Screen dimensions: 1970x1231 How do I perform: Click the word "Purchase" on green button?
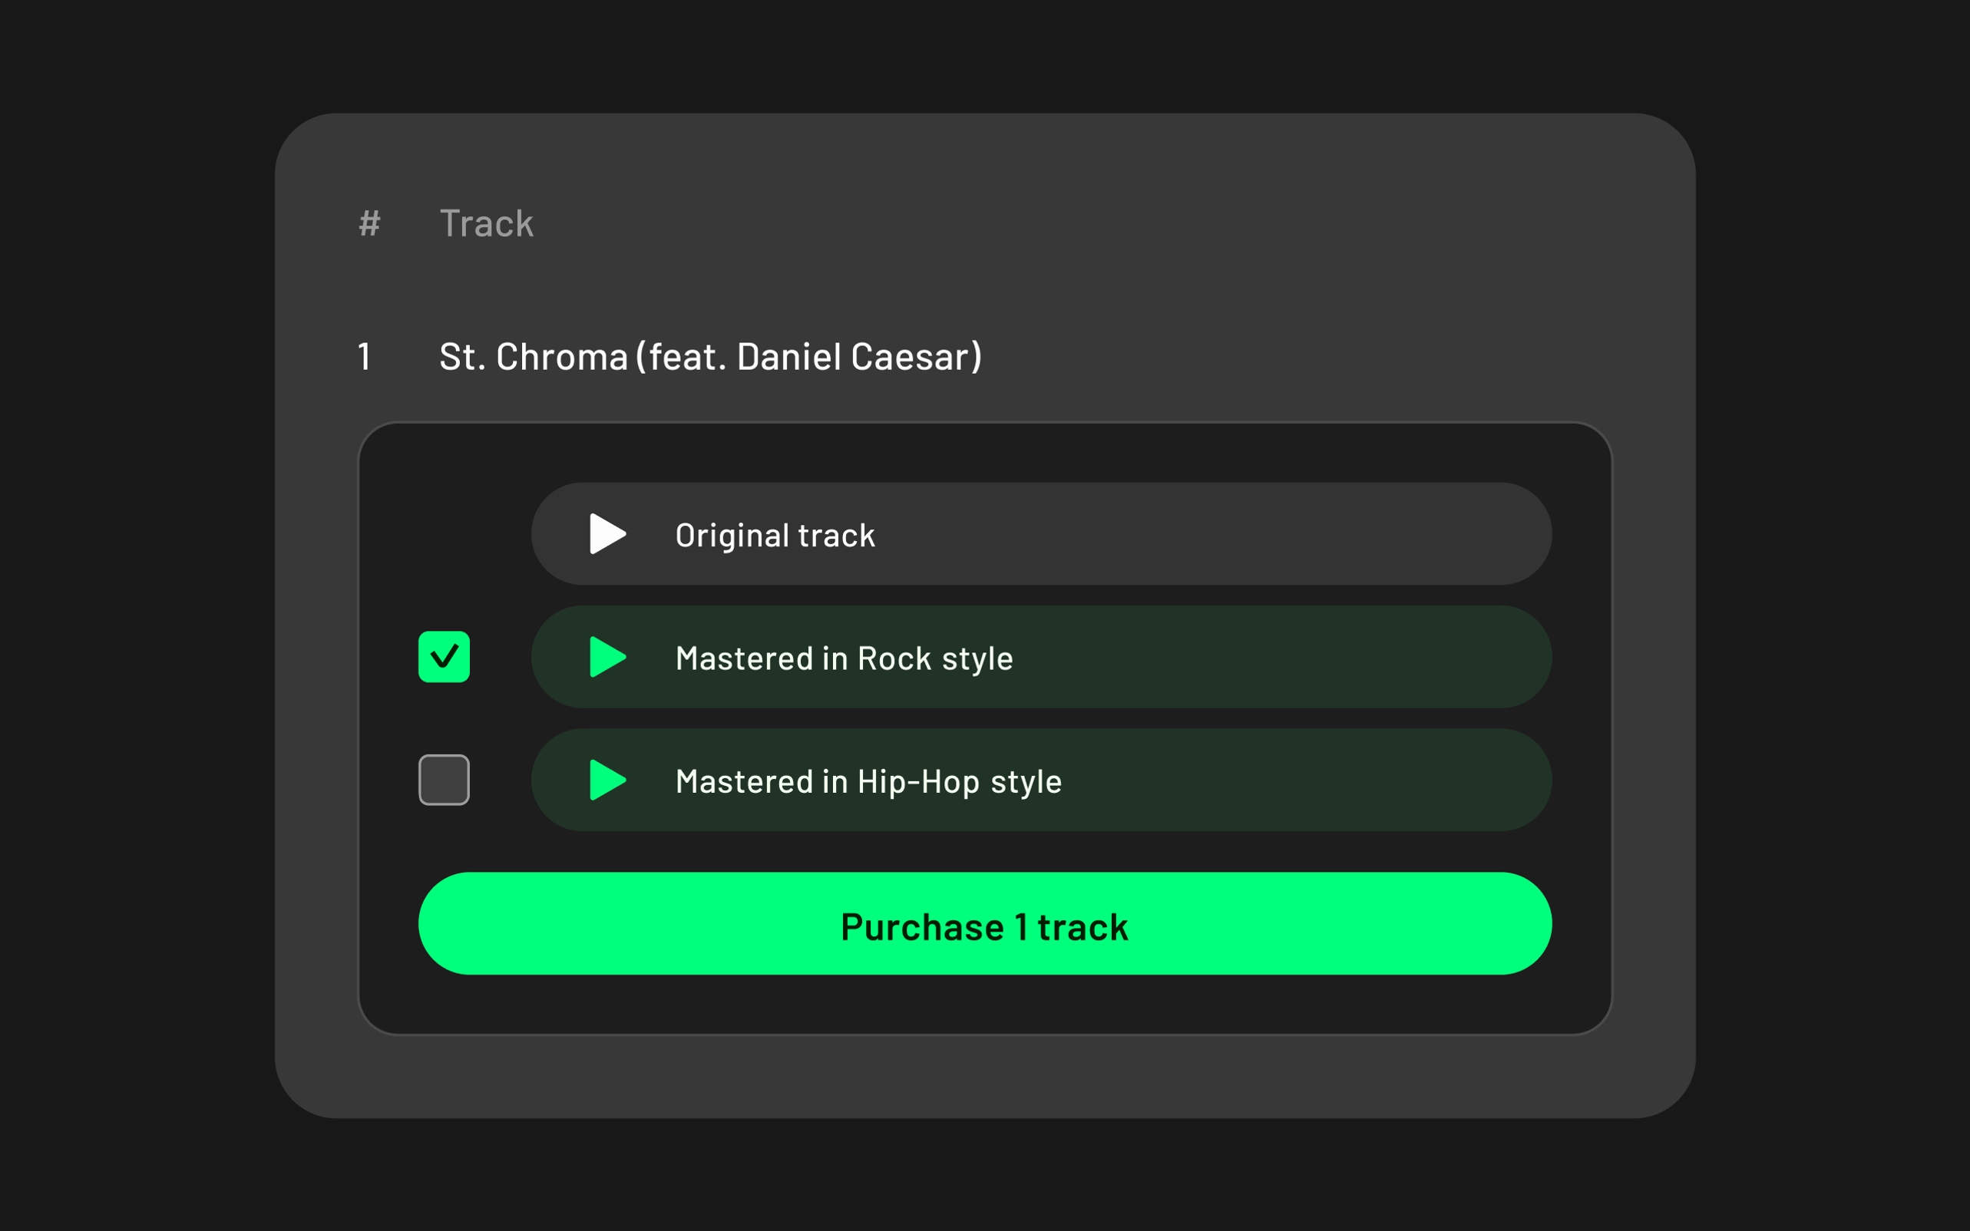pyautogui.click(x=922, y=927)
